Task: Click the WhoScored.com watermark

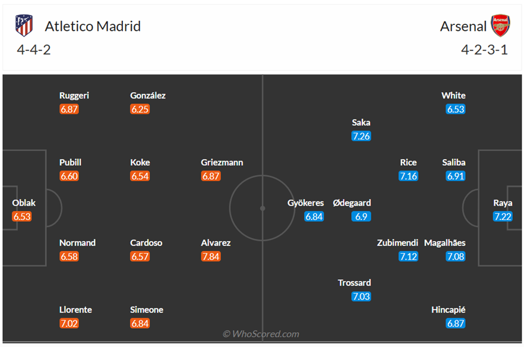Action: pyautogui.click(x=261, y=334)
